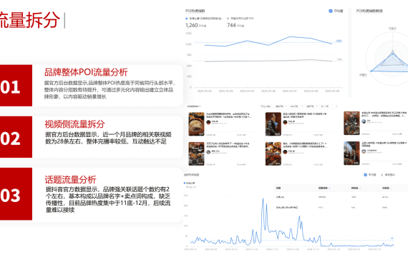Open the widest filter dropdown in video filter row
This screenshot has height=257, width=408.
pyautogui.click(x=329, y=106)
